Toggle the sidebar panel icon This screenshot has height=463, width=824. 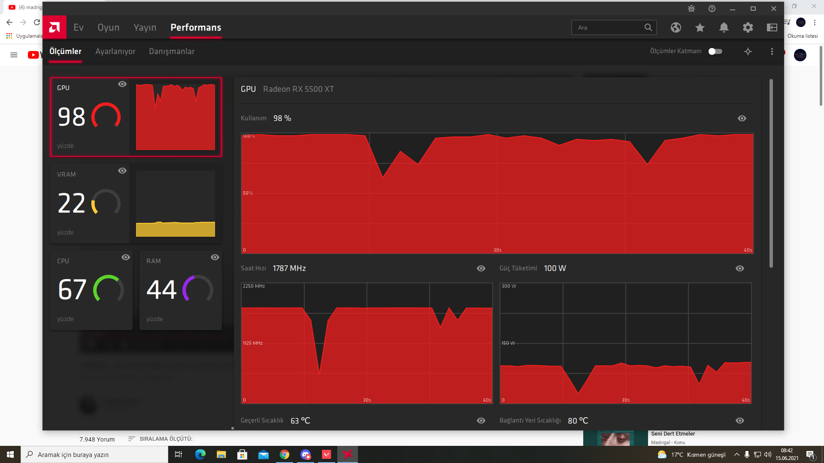pos(772,27)
